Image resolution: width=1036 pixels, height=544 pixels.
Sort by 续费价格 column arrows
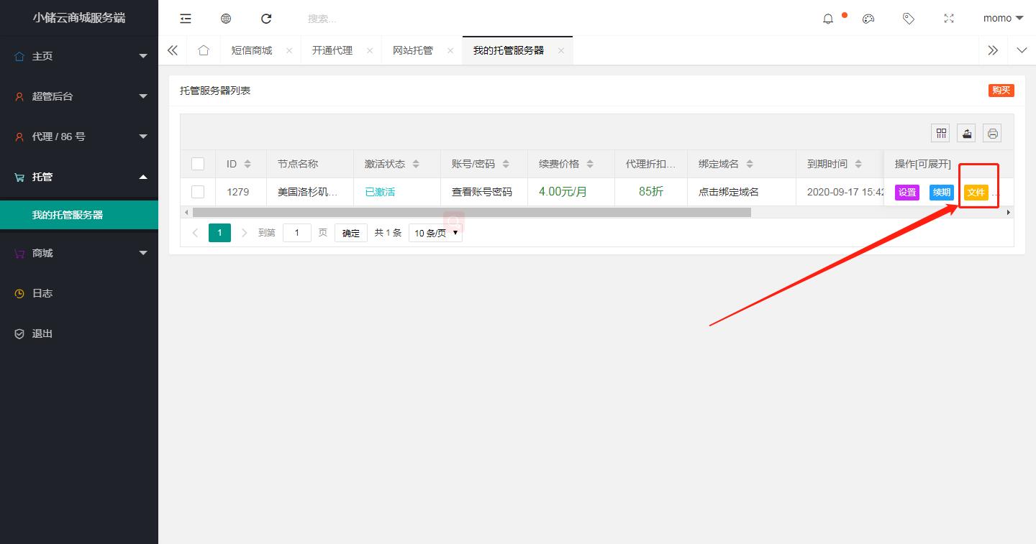590,164
